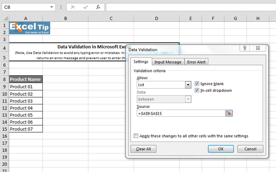The height and width of the screenshot is (172, 276).
Task: Click the Name Box showing C8
Action: click(26, 7)
